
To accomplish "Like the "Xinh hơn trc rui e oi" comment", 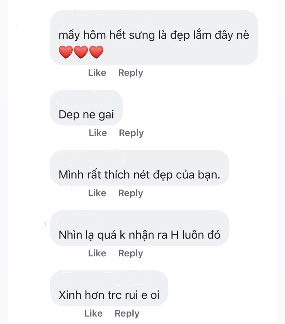I will point(93,314).
